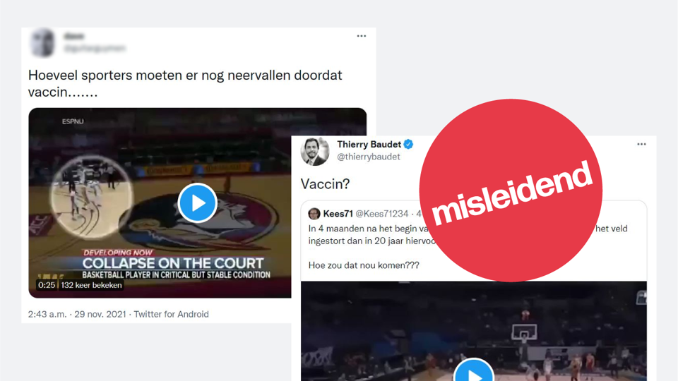Open the quoted tweet text starting In 4 maanden
The image size is (678, 381).
(468, 247)
